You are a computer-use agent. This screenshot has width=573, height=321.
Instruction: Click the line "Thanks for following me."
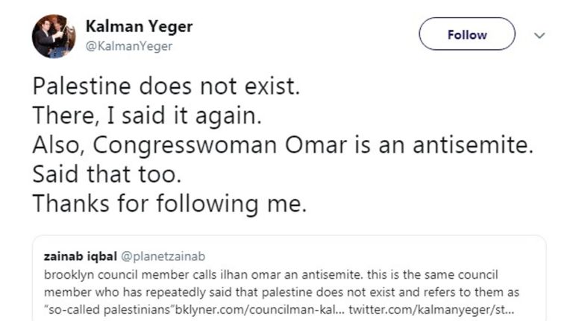pos(169,204)
